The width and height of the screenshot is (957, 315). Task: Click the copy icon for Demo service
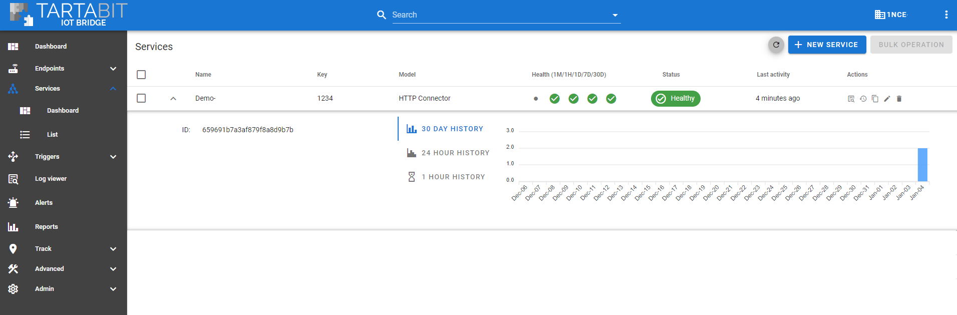(x=875, y=99)
